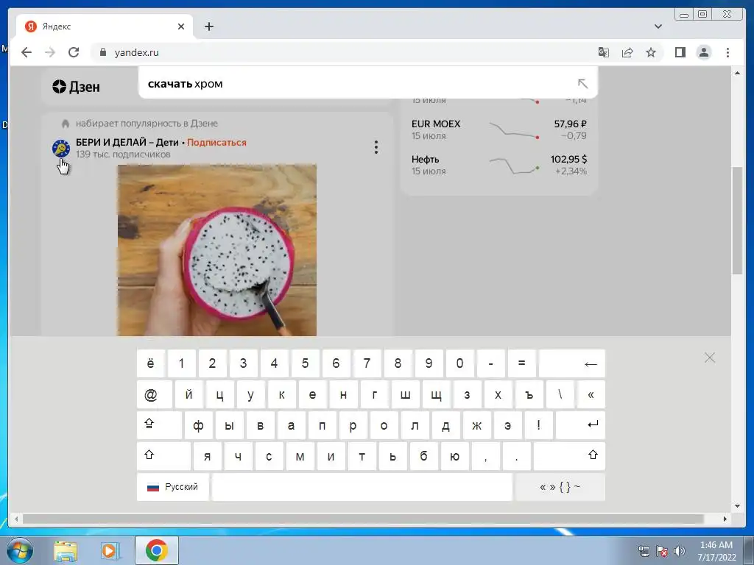Click the Нефть price 102,95 $

(568, 159)
